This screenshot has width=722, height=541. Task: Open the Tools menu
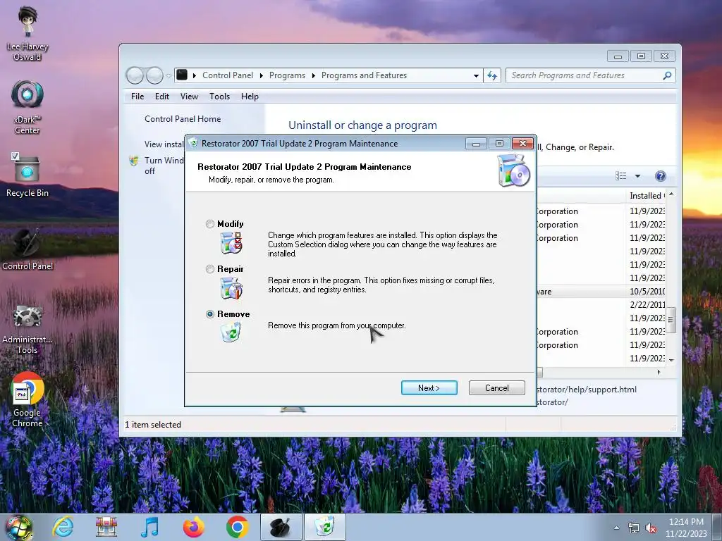tap(220, 96)
